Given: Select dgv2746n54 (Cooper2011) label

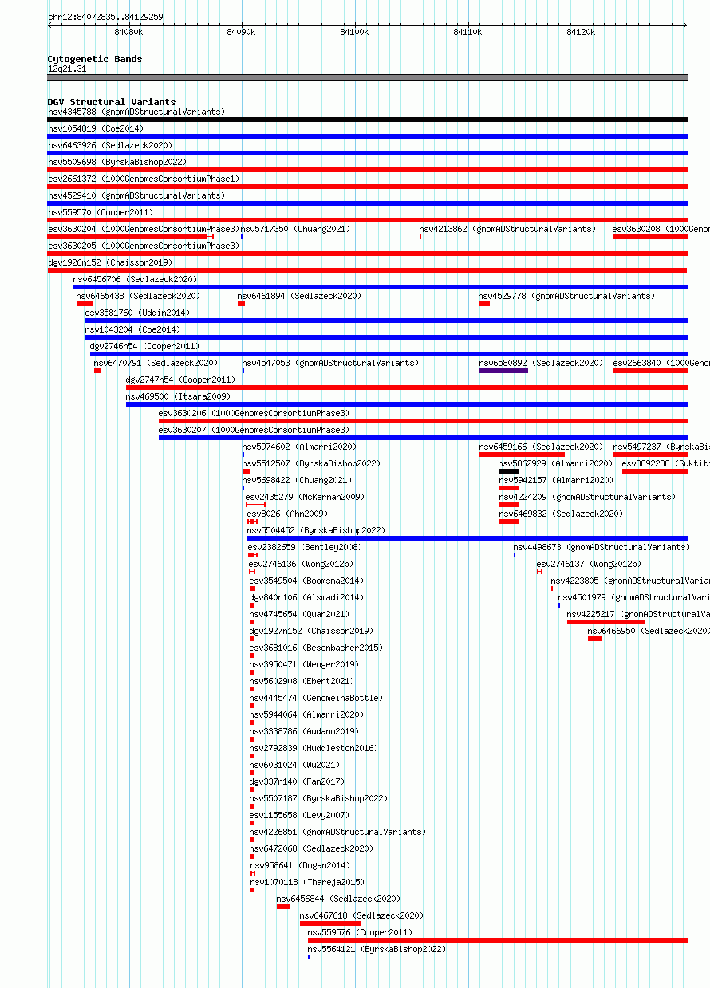Looking at the screenshot, I should (144, 346).
